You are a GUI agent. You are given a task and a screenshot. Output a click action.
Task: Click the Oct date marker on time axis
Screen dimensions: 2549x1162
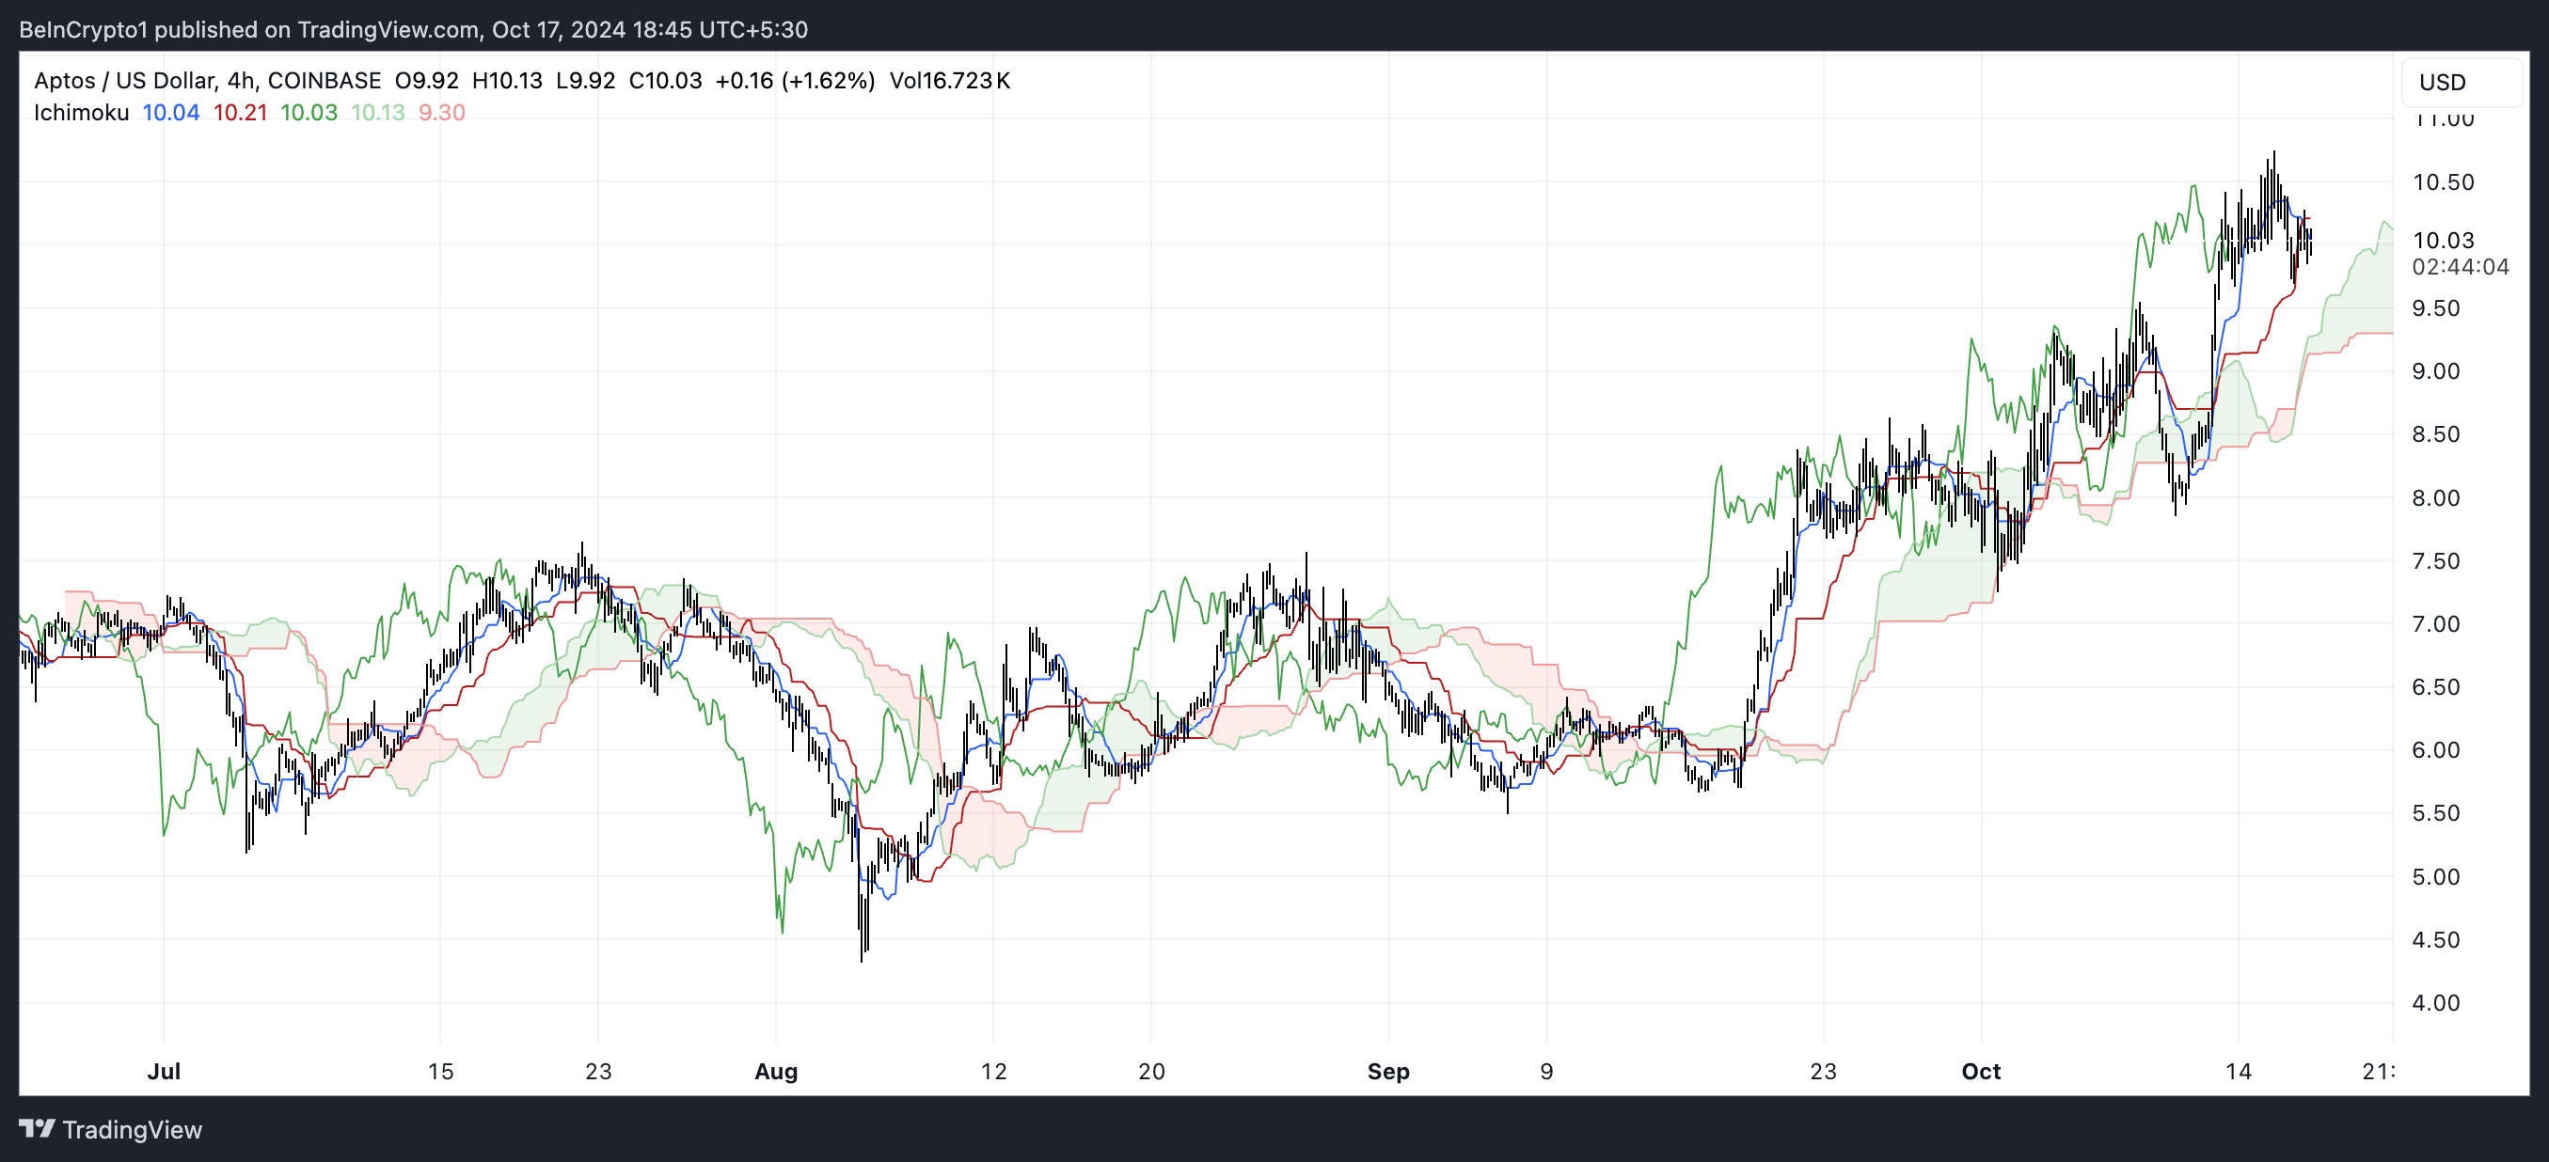(1980, 1071)
